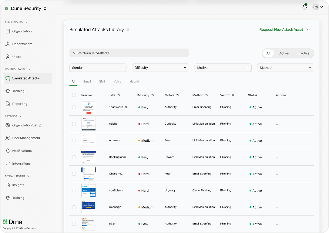Screen dimensions: 329x233
Task: Click the Notifications bell icon in sidebar
Action: tap(8, 151)
